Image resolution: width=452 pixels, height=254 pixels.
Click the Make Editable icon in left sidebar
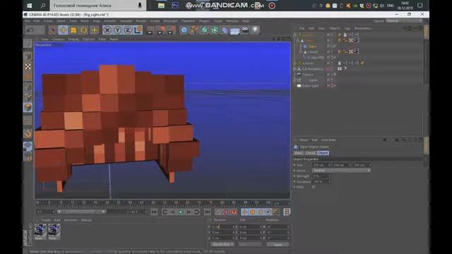point(28,44)
